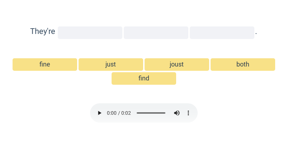Click the audio seek progress bar

click(151, 113)
